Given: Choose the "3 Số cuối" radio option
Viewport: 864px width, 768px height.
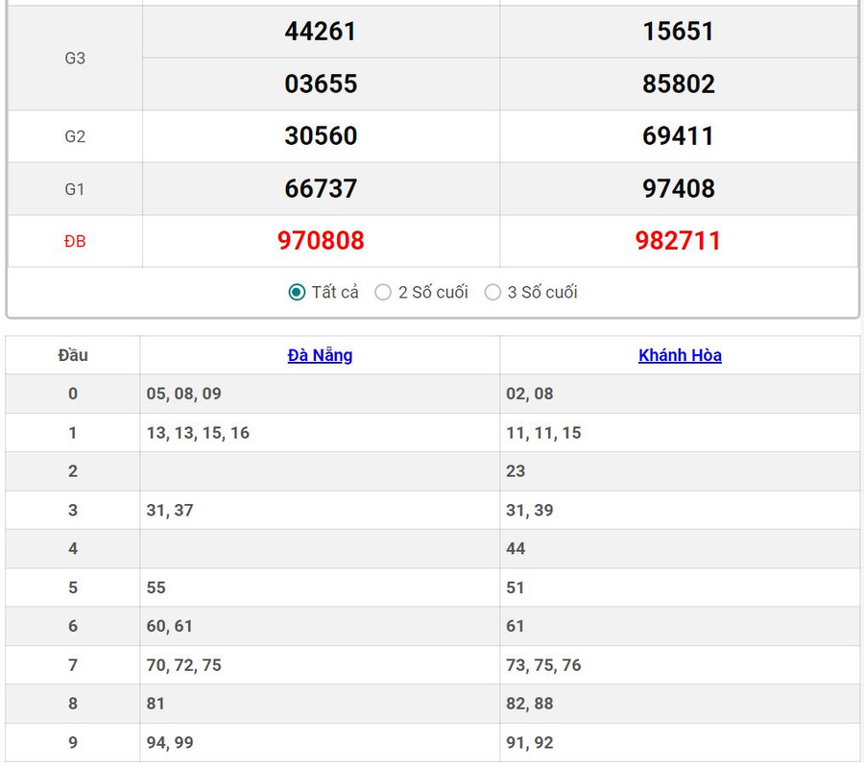Looking at the screenshot, I should [492, 292].
